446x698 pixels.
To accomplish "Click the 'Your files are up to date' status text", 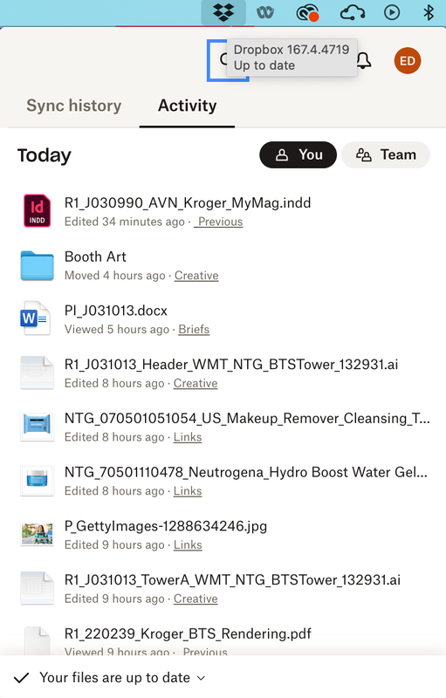I will (x=115, y=678).
